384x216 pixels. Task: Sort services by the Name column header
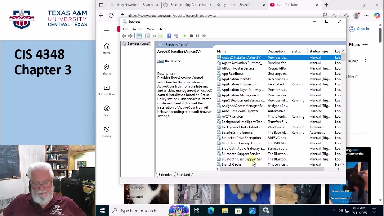(x=241, y=52)
